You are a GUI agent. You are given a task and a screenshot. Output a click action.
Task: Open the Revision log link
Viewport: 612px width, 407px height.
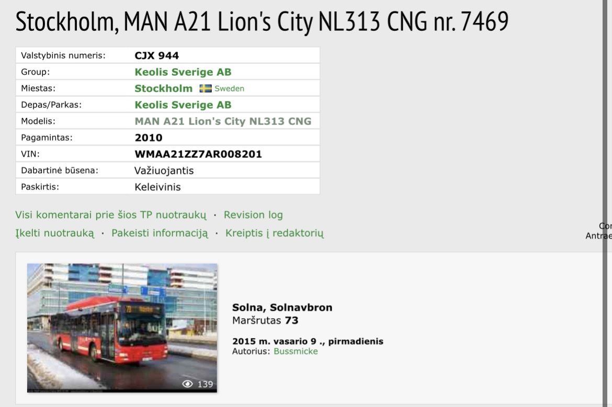253,215
